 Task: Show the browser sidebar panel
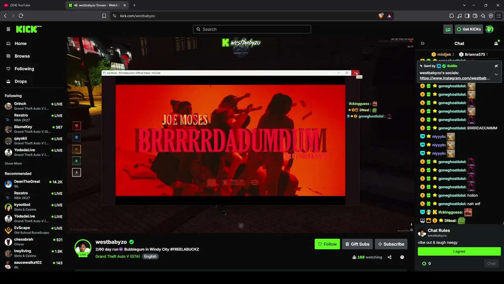(467, 16)
